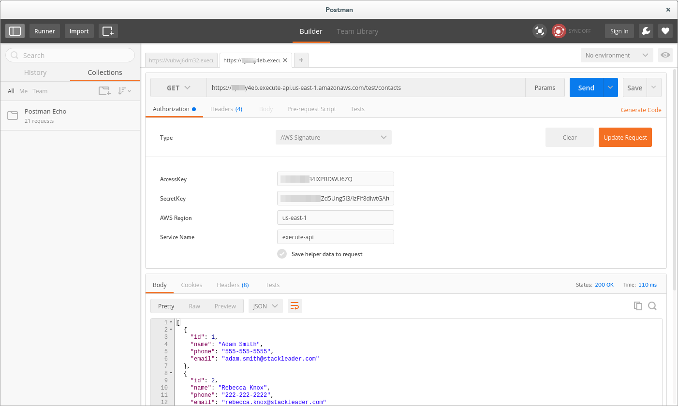
Task: Select the request Tests tab
Action: [x=357, y=109]
